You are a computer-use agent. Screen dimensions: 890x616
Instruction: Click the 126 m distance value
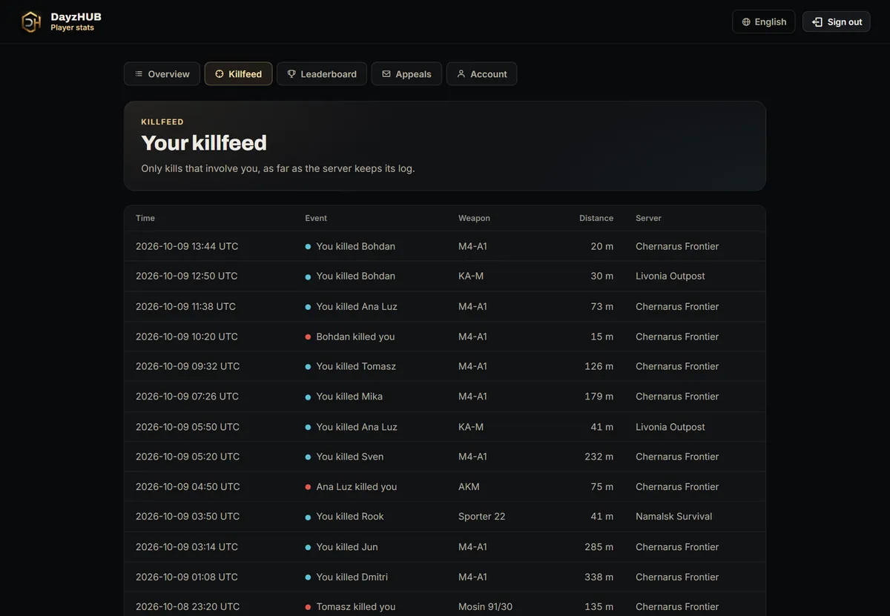coord(599,366)
